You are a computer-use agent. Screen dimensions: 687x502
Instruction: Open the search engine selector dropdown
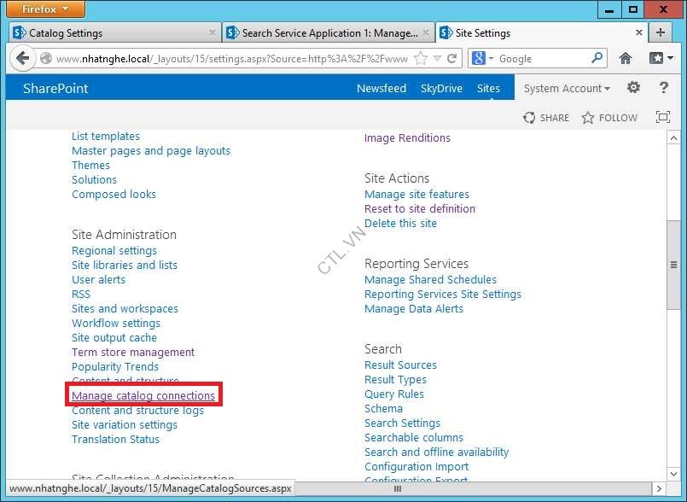click(482, 59)
